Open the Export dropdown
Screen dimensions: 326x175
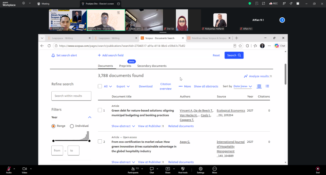click(123, 86)
